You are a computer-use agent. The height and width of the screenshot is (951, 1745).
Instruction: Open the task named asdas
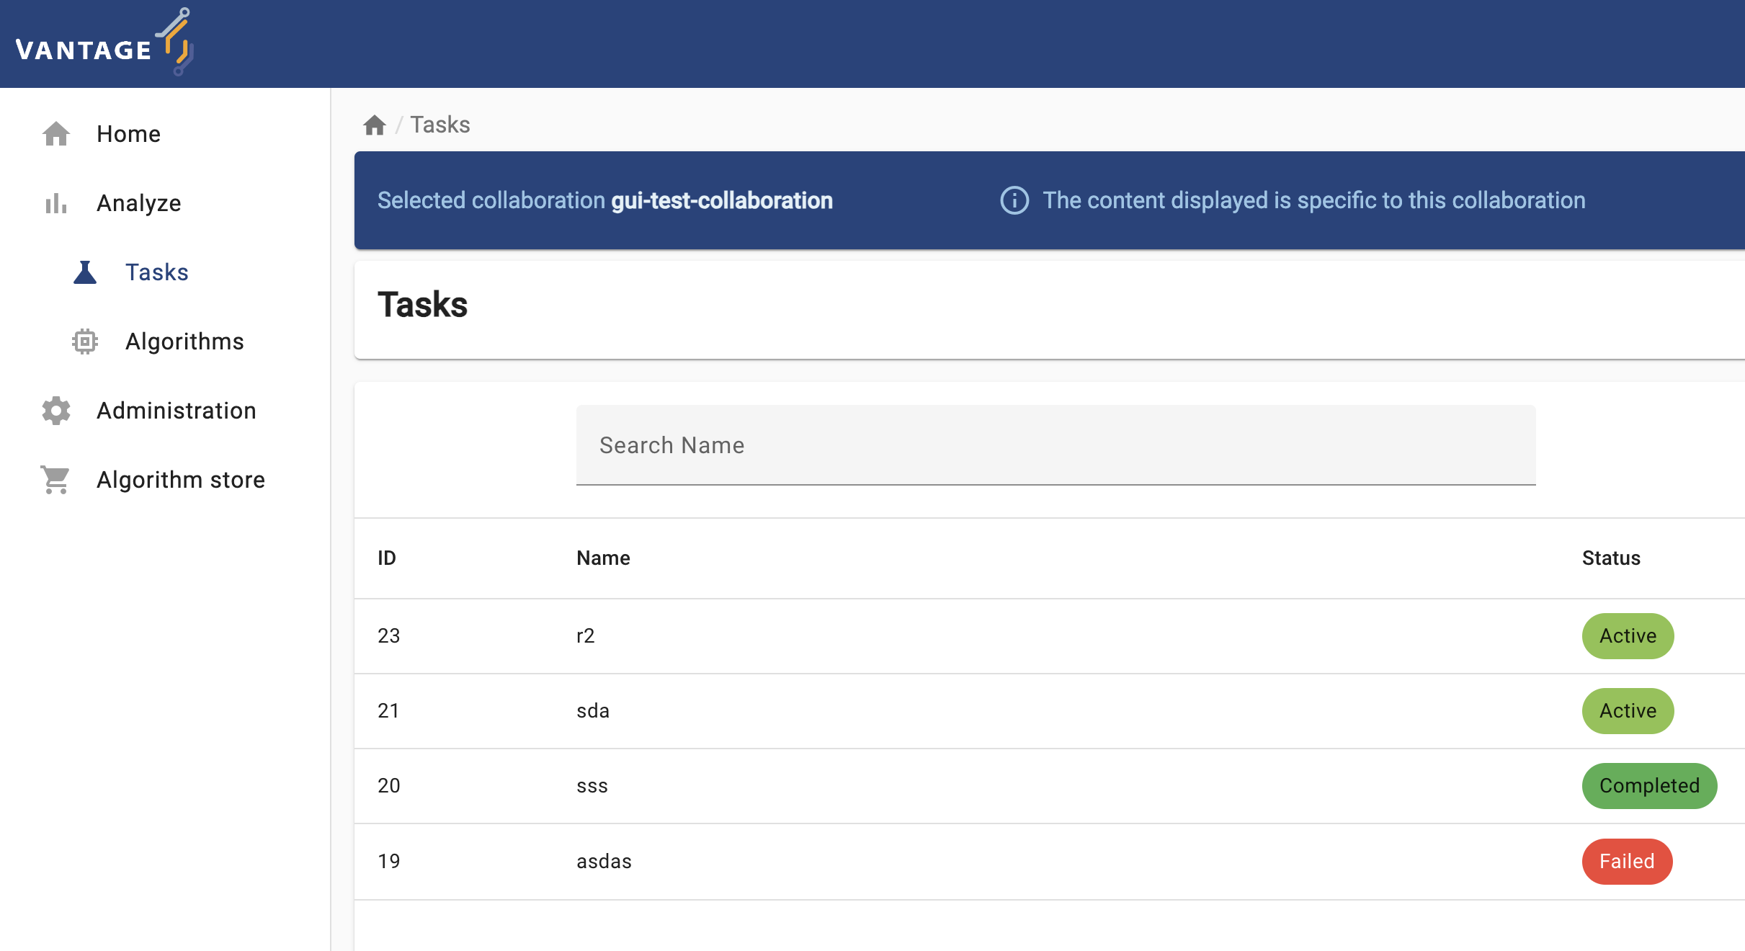tap(604, 862)
